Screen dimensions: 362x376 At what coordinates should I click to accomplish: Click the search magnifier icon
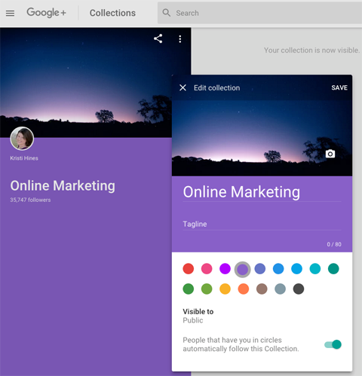click(167, 13)
